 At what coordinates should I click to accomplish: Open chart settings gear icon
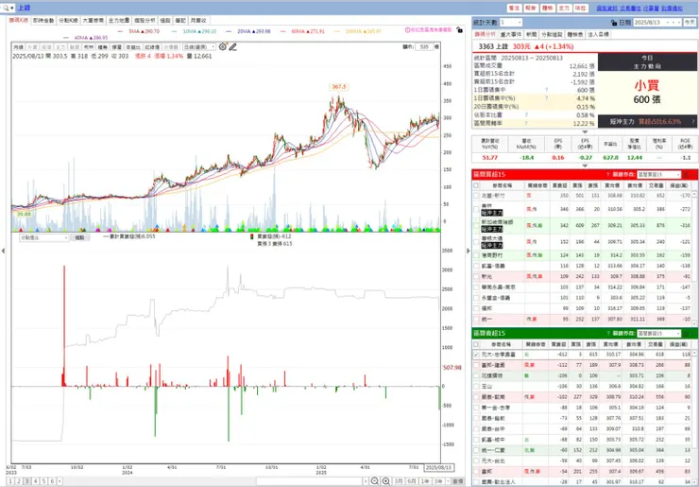222,47
